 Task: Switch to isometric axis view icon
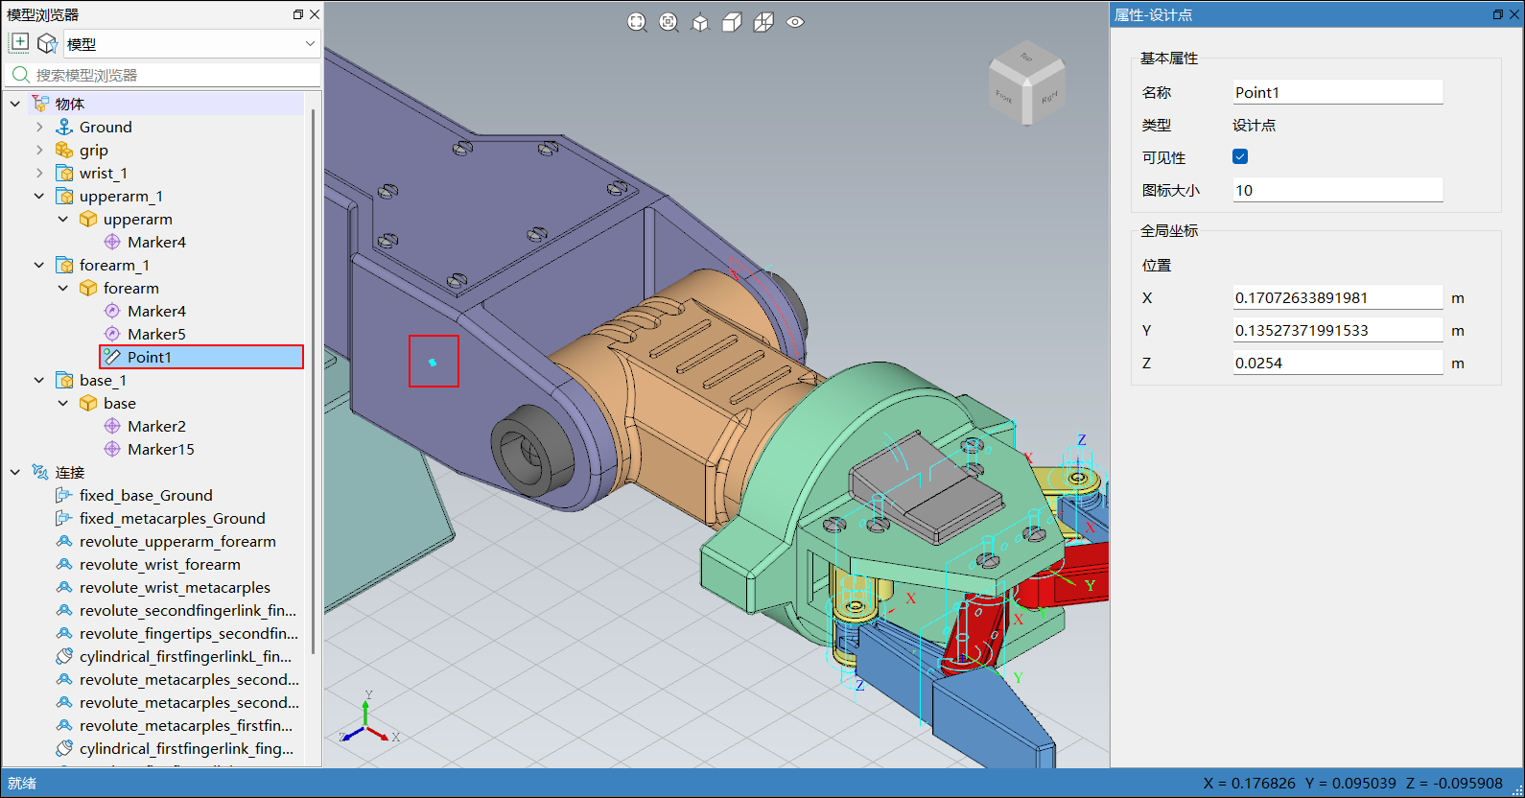(700, 22)
